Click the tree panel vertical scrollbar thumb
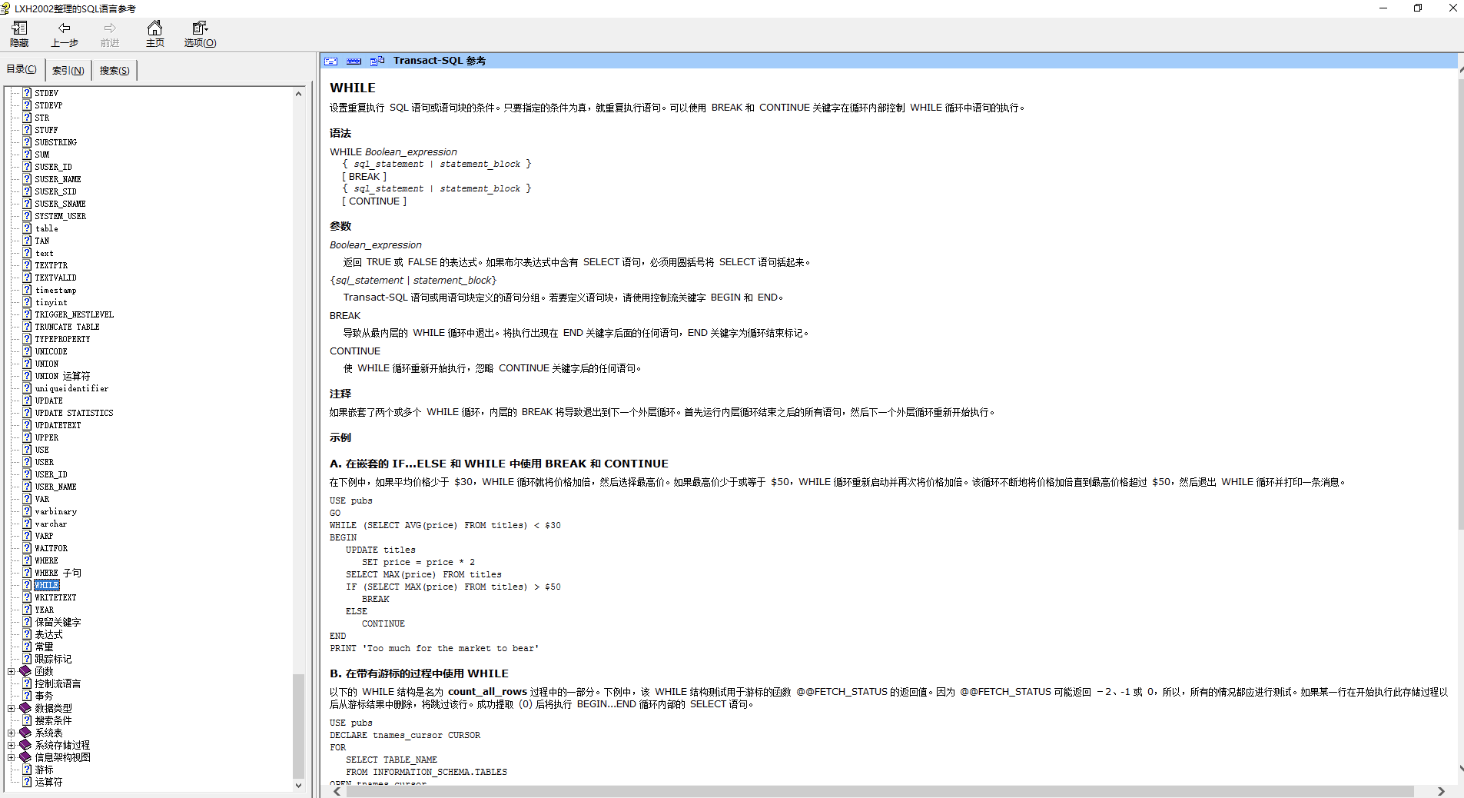Viewport: 1464px width, 798px height. [x=298, y=727]
